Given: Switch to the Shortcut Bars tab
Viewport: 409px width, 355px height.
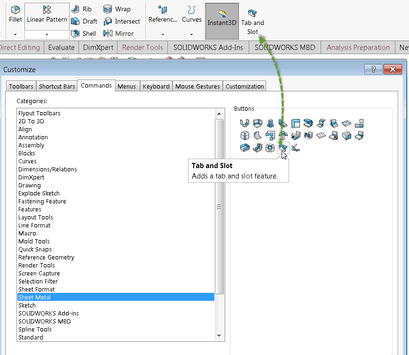Looking at the screenshot, I should 57,86.
